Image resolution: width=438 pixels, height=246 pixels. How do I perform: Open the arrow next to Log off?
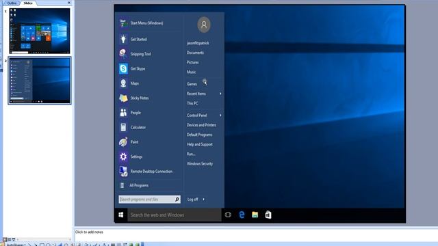pos(203,199)
